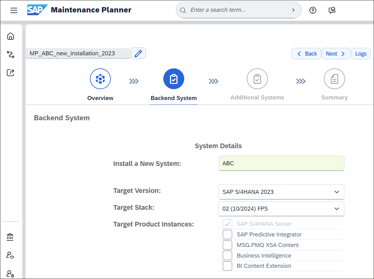Open the bank building sidebar icon
This screenshot has height=279, width=374.
click(10, 237)
